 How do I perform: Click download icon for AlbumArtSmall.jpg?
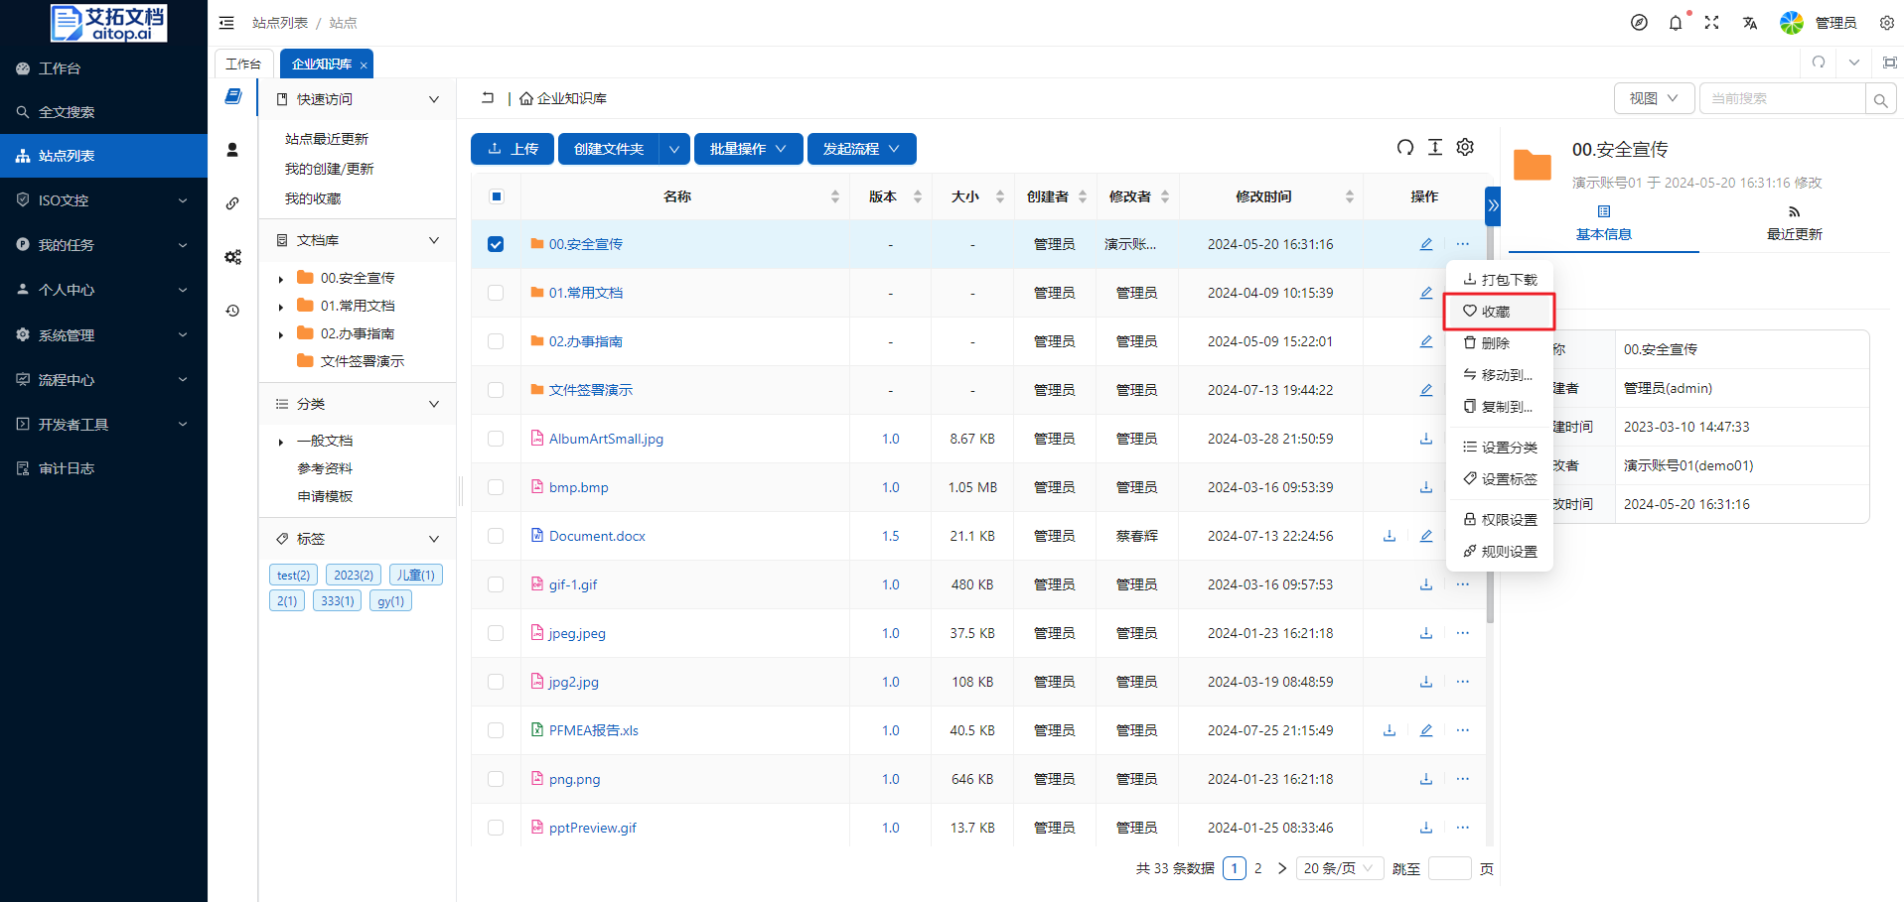pyautogui.click(x=1425, y=439)
